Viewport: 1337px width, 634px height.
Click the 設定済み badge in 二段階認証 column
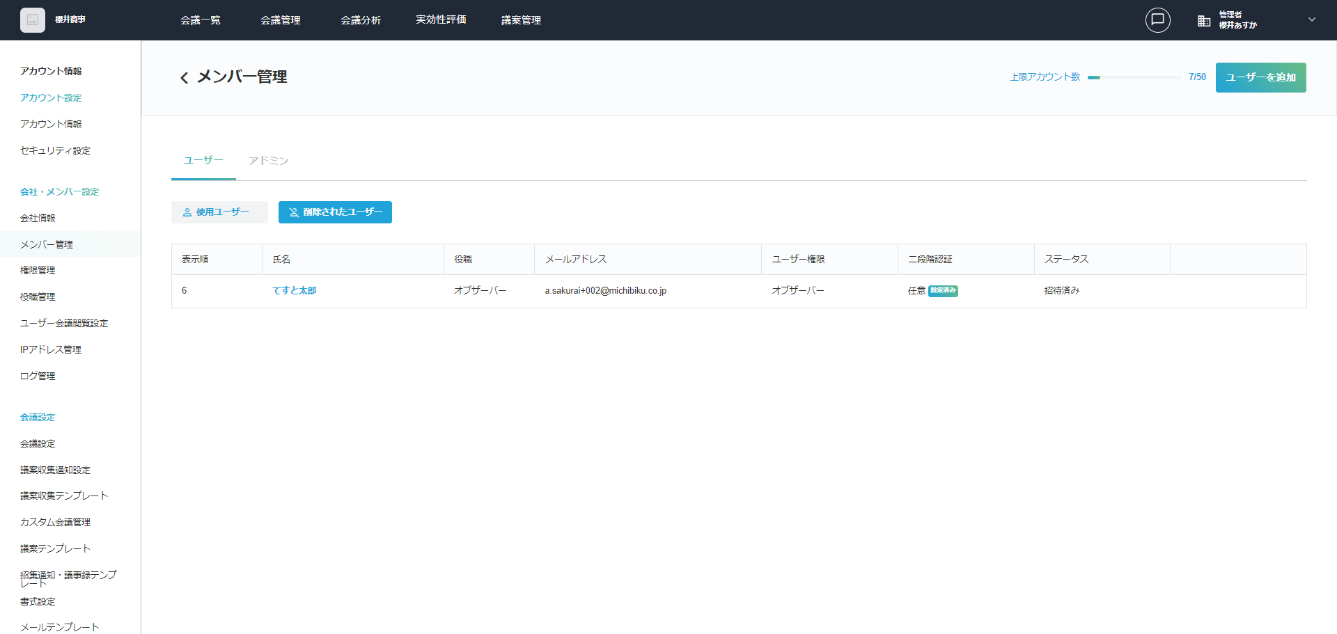tap(943, 291)
